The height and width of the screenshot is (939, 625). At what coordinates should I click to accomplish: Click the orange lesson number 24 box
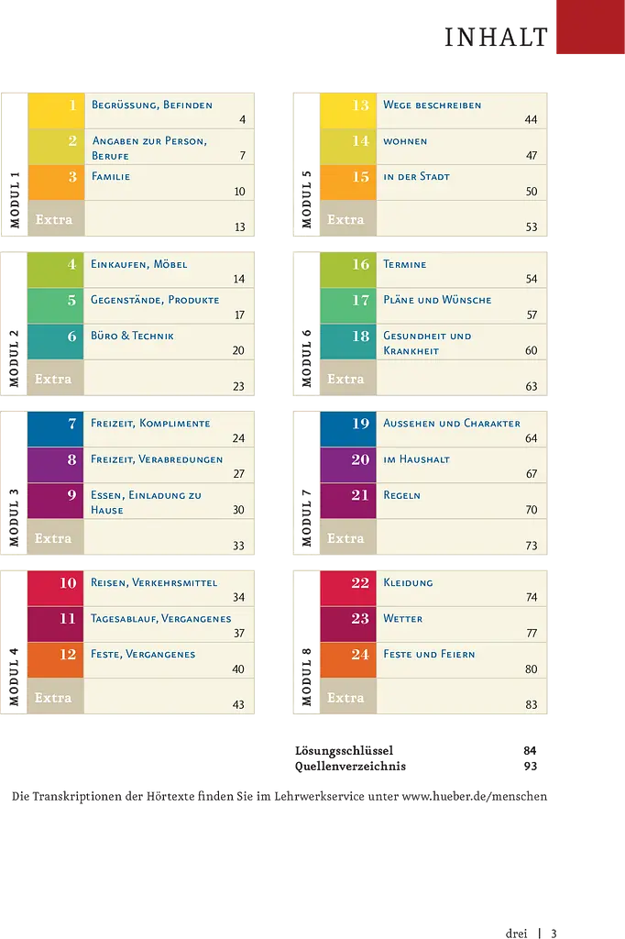348,660
